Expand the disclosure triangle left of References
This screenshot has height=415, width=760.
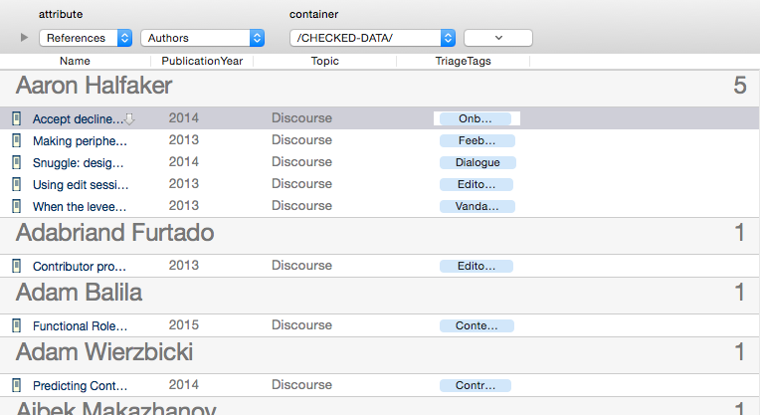[x=25, y=38]
